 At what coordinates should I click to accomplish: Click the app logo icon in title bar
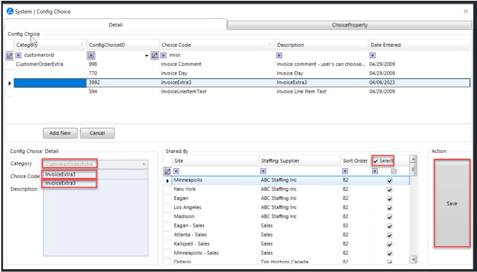[10, 11]
